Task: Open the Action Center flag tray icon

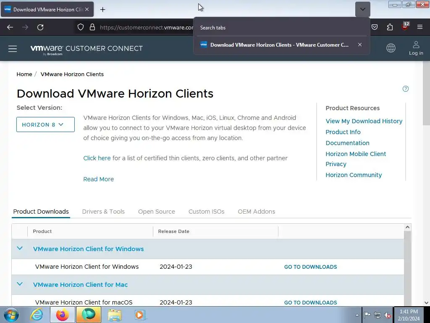Action: (367, 315)
